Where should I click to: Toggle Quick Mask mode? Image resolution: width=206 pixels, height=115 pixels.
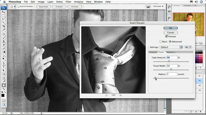coord(4,101)
